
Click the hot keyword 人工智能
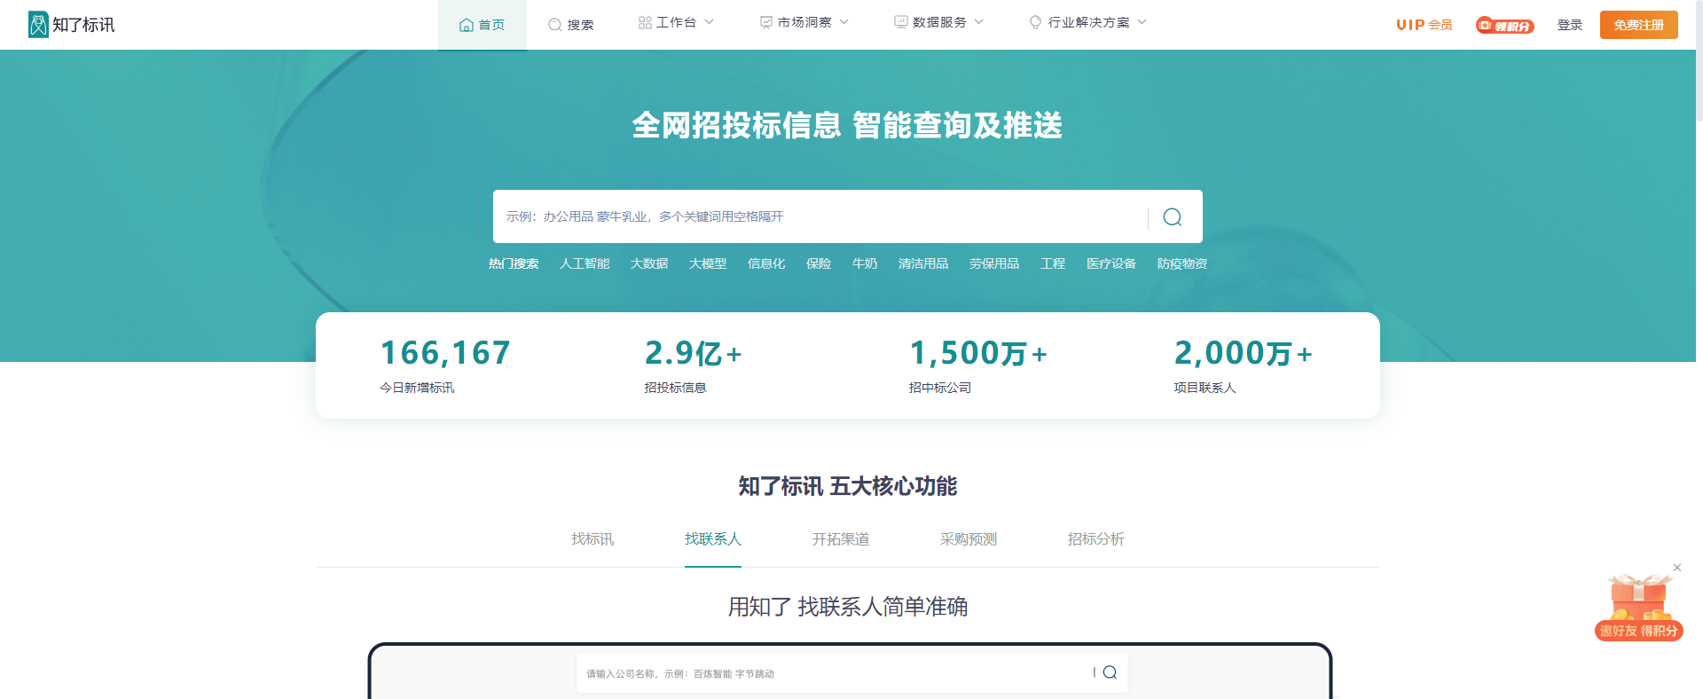(585, 263)
